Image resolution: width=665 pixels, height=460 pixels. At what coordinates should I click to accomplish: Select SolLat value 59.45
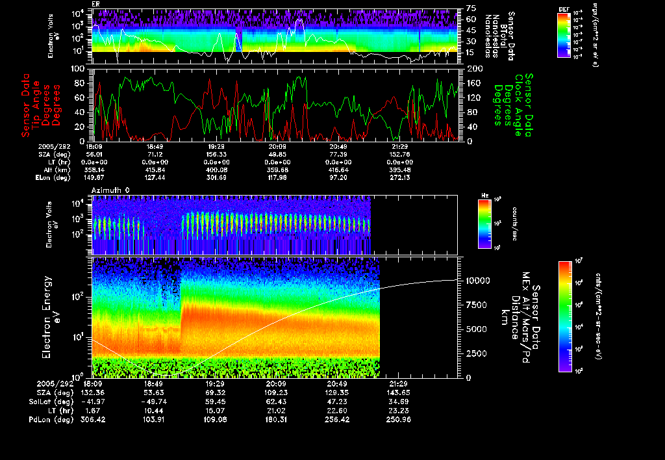(215, 402)
